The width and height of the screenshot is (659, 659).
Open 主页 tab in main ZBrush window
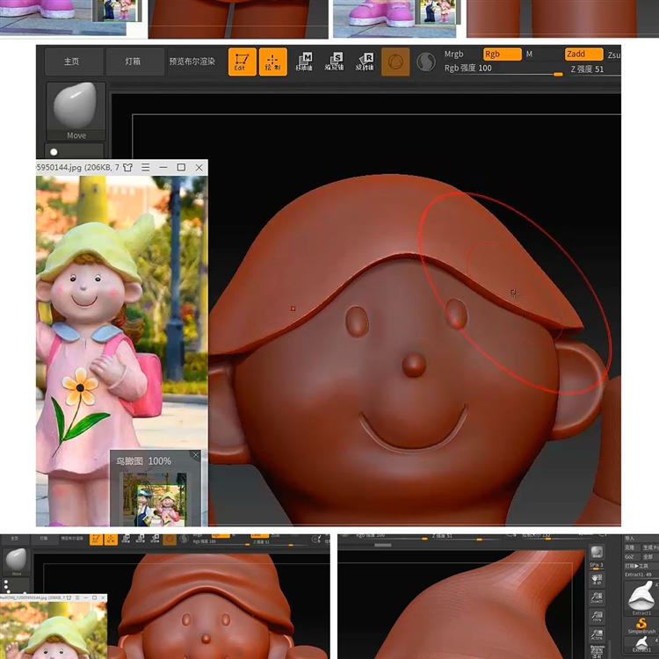74,62
